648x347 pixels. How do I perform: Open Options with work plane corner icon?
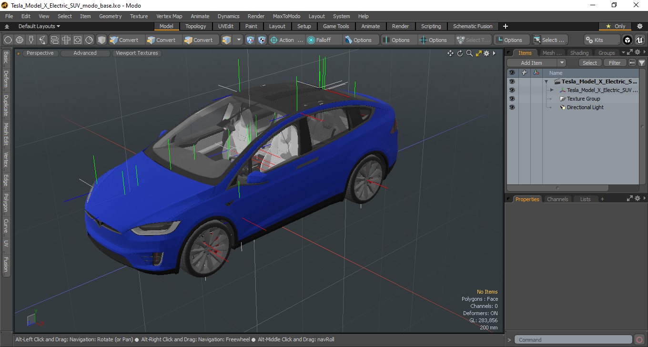512,40
